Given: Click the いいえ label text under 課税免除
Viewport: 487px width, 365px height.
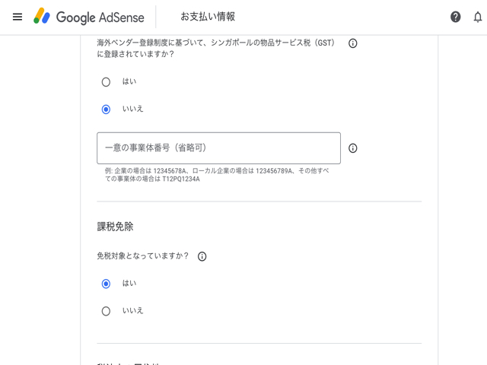Looking at the screenshot, I should (x=132, y=310).
